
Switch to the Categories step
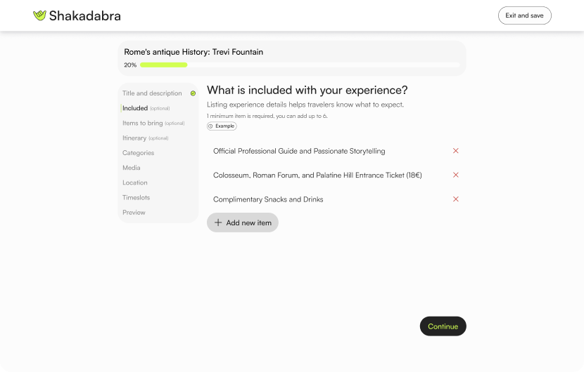coord(138,153)
